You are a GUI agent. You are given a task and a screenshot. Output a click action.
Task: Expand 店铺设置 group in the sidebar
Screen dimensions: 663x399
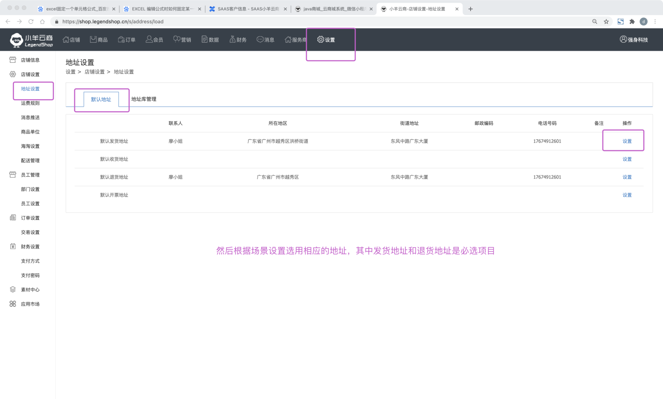click(x=30, y=74)
